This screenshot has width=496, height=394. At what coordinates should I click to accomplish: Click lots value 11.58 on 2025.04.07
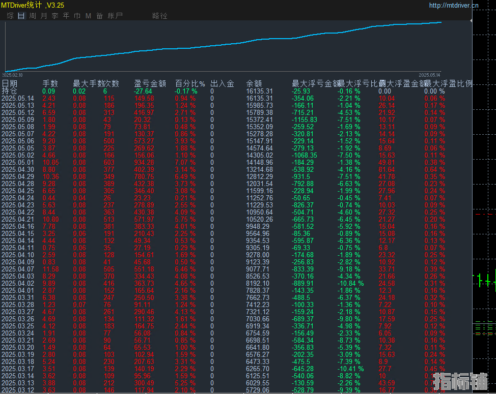pyautogui.click(x=50, y=269)
